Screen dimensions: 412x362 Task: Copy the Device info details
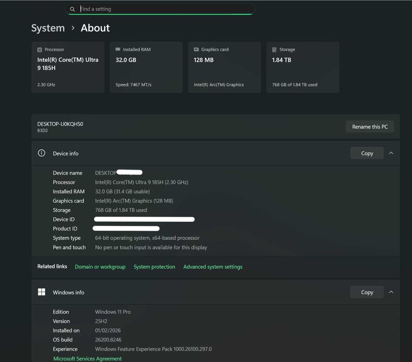(x=367, y=153)
